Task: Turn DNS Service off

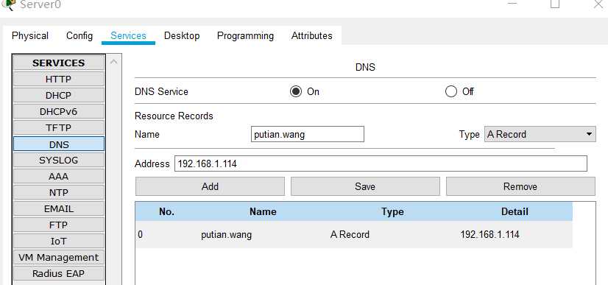Action: [x=451, y=92]
